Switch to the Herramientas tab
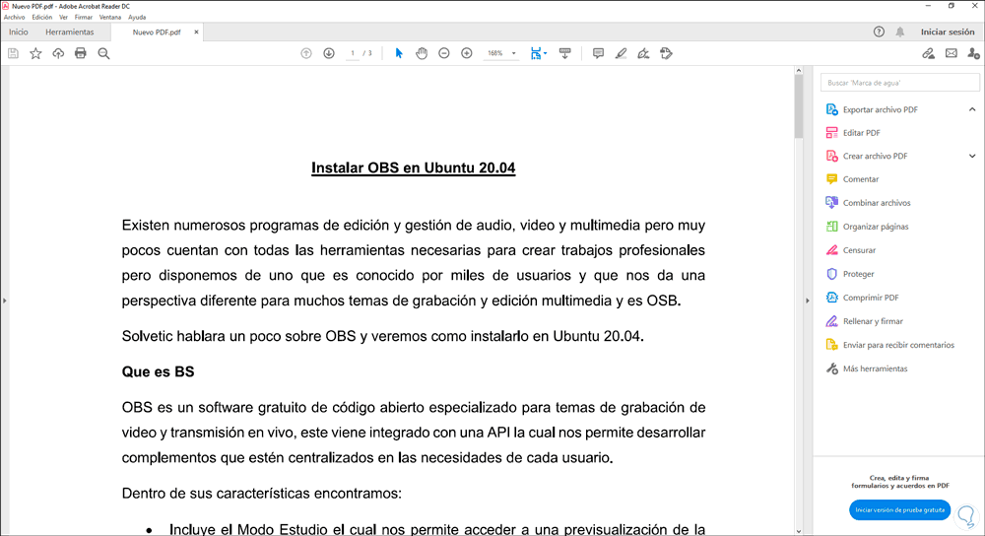 point(70,33)
